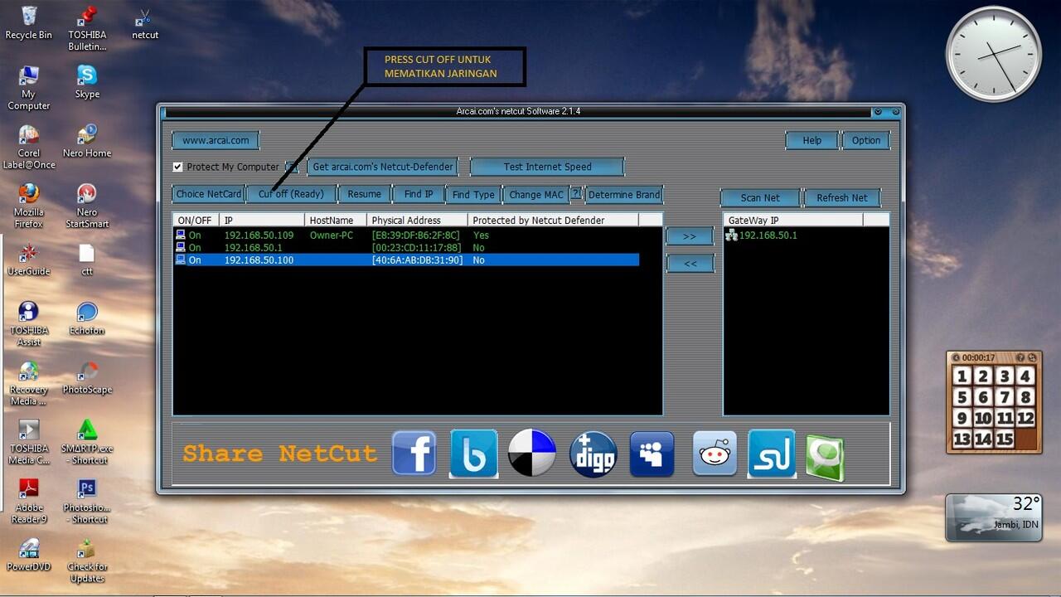Share NetCut on Reddit icon

click(x=714, y=454)
